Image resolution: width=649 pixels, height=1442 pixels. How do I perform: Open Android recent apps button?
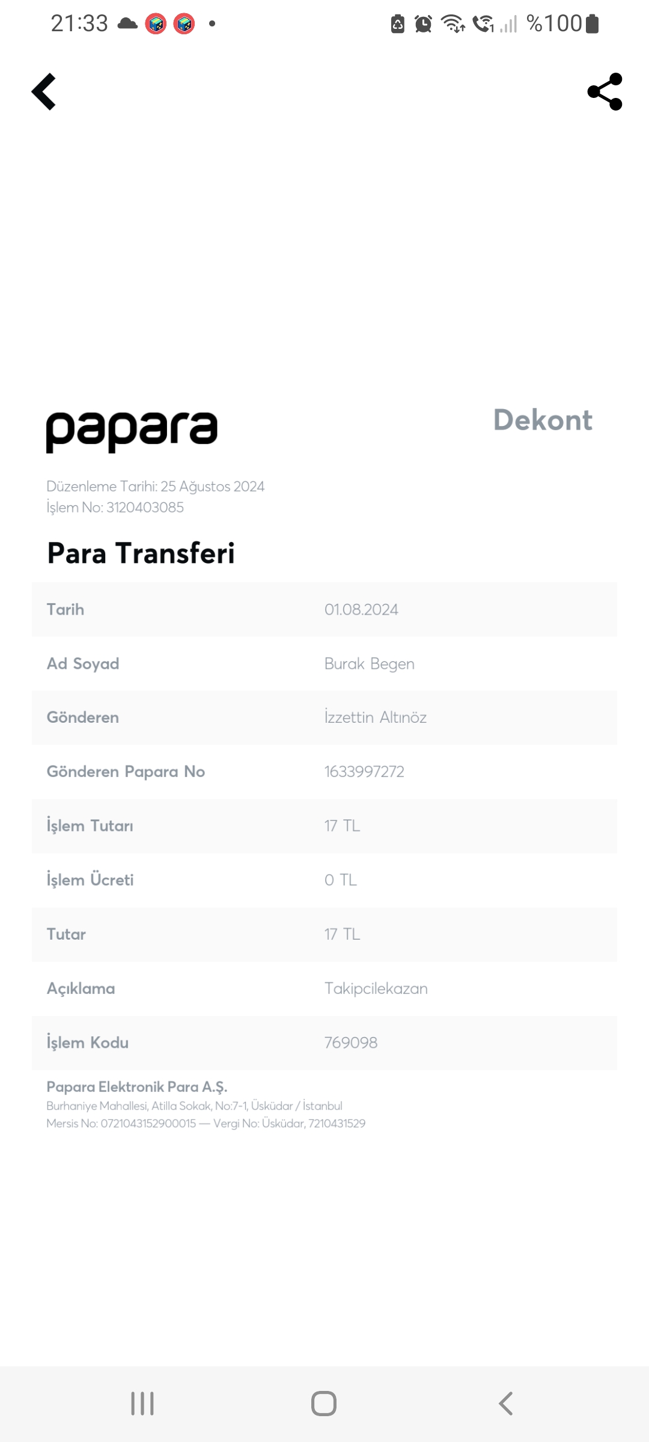tap(142, 1404)
